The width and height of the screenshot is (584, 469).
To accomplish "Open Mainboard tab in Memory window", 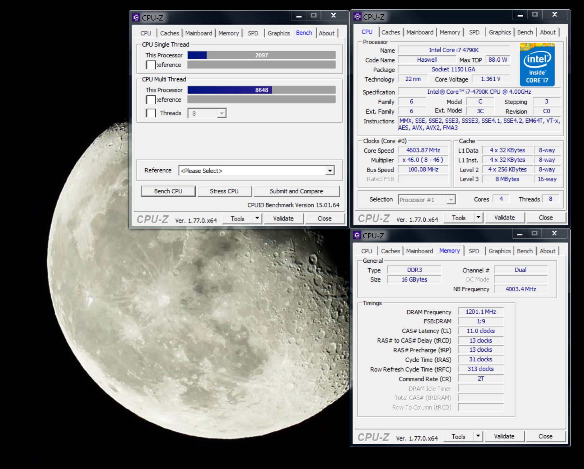I will click(x=419, y=251).
